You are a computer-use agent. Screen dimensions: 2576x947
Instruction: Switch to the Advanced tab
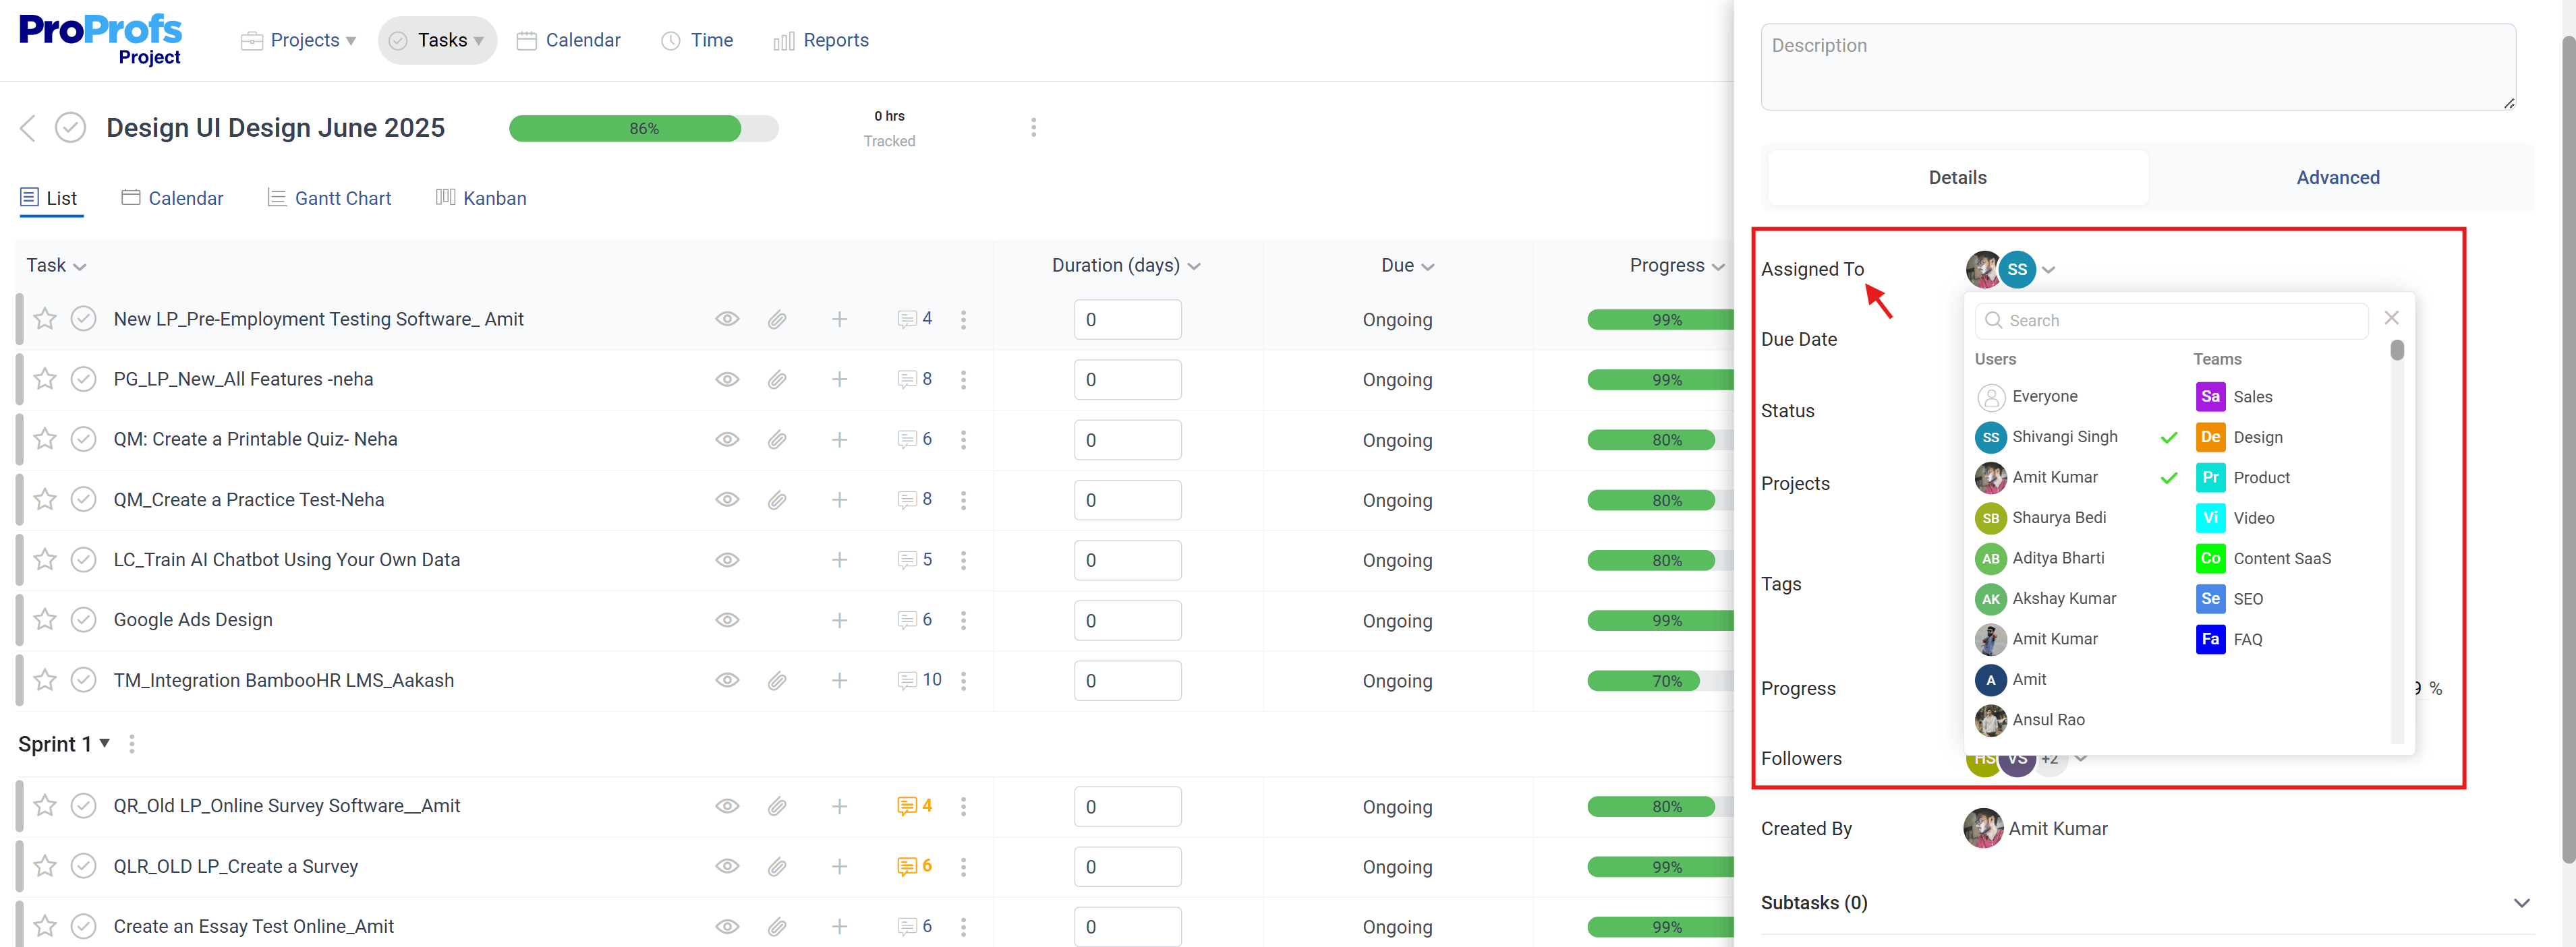click(2337, 178)
